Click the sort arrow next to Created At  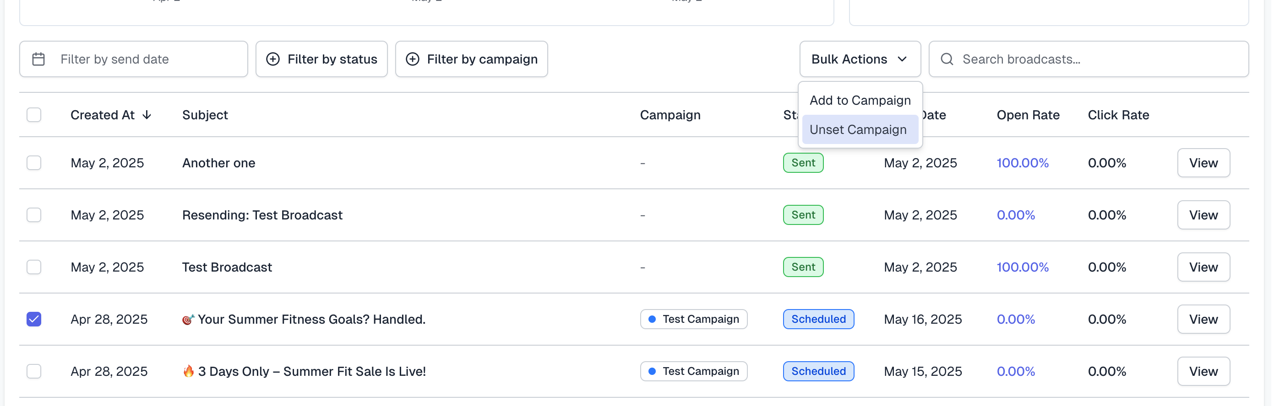point(147,115)
